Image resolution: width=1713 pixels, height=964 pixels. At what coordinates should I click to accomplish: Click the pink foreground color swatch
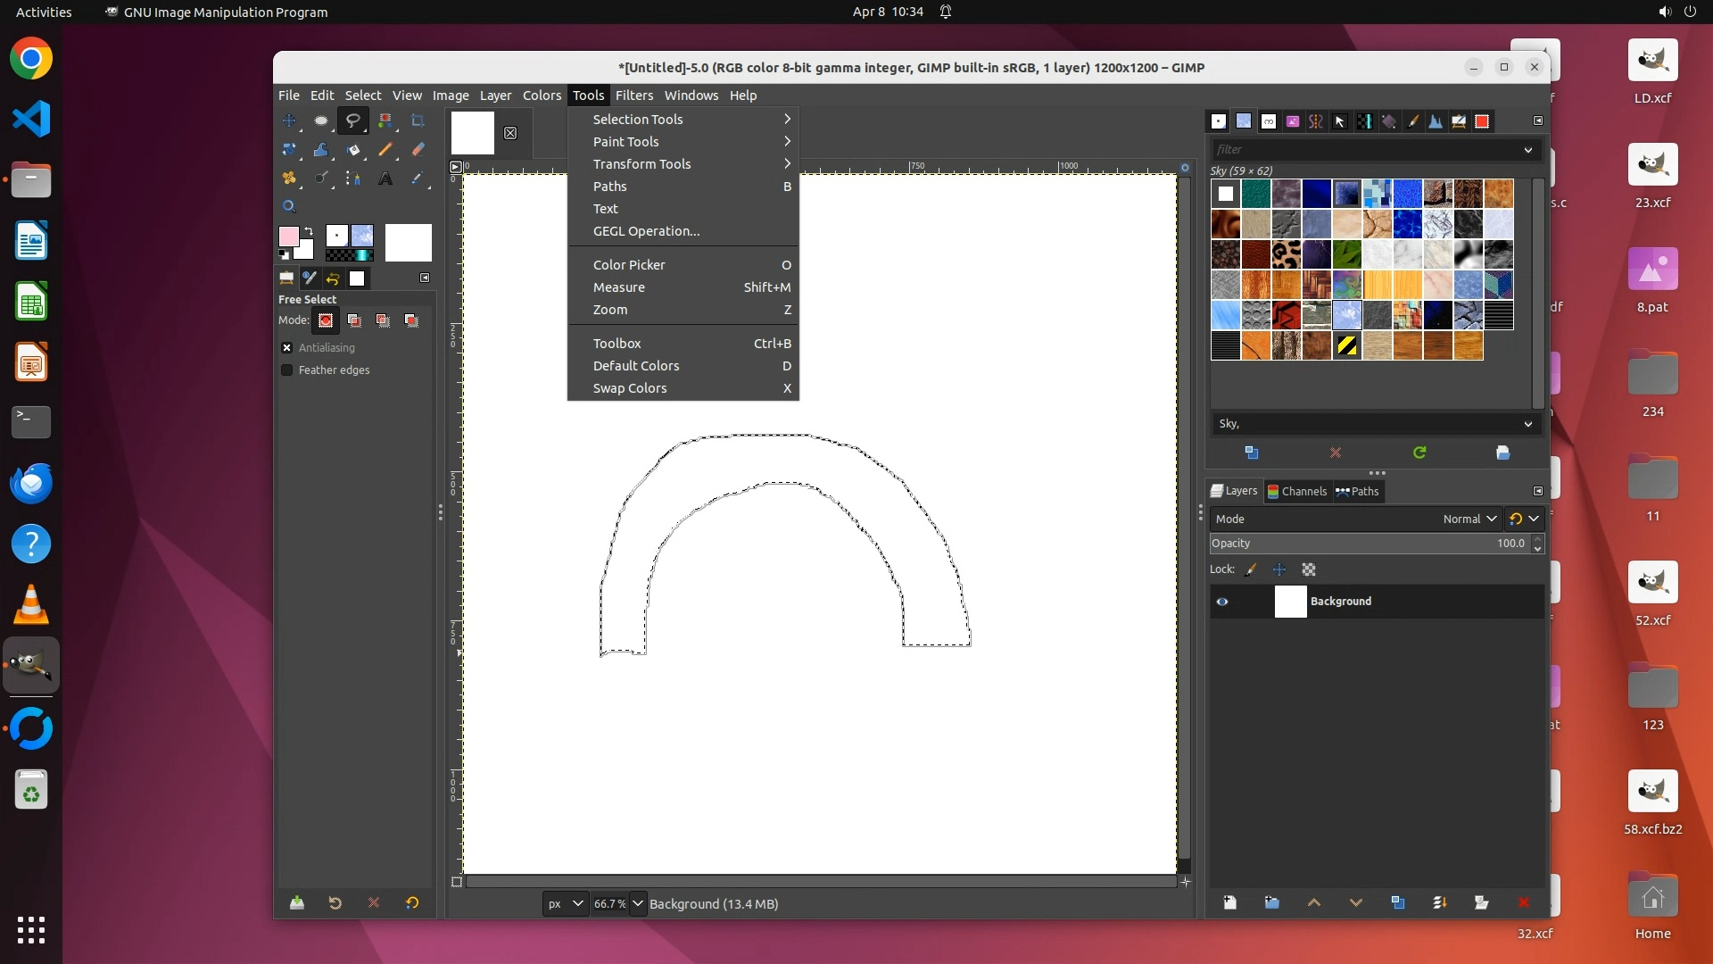[x=288, y=237]
